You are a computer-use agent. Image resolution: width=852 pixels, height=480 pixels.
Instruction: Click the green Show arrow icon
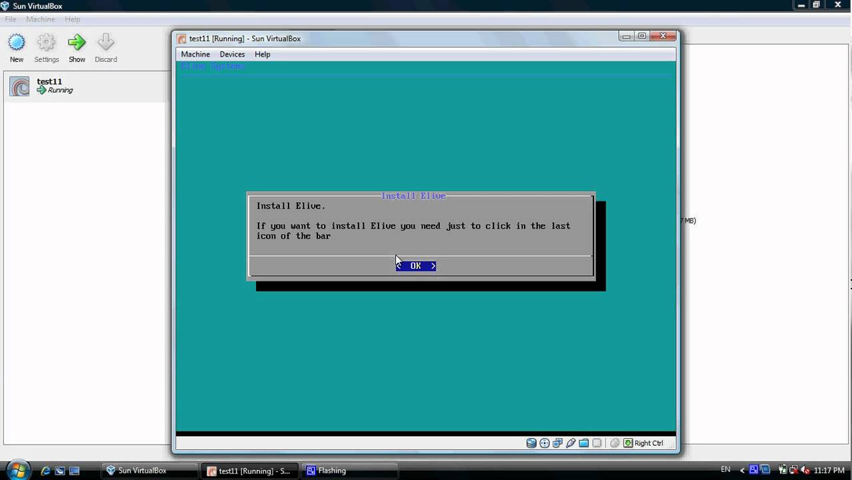[77, 43]
